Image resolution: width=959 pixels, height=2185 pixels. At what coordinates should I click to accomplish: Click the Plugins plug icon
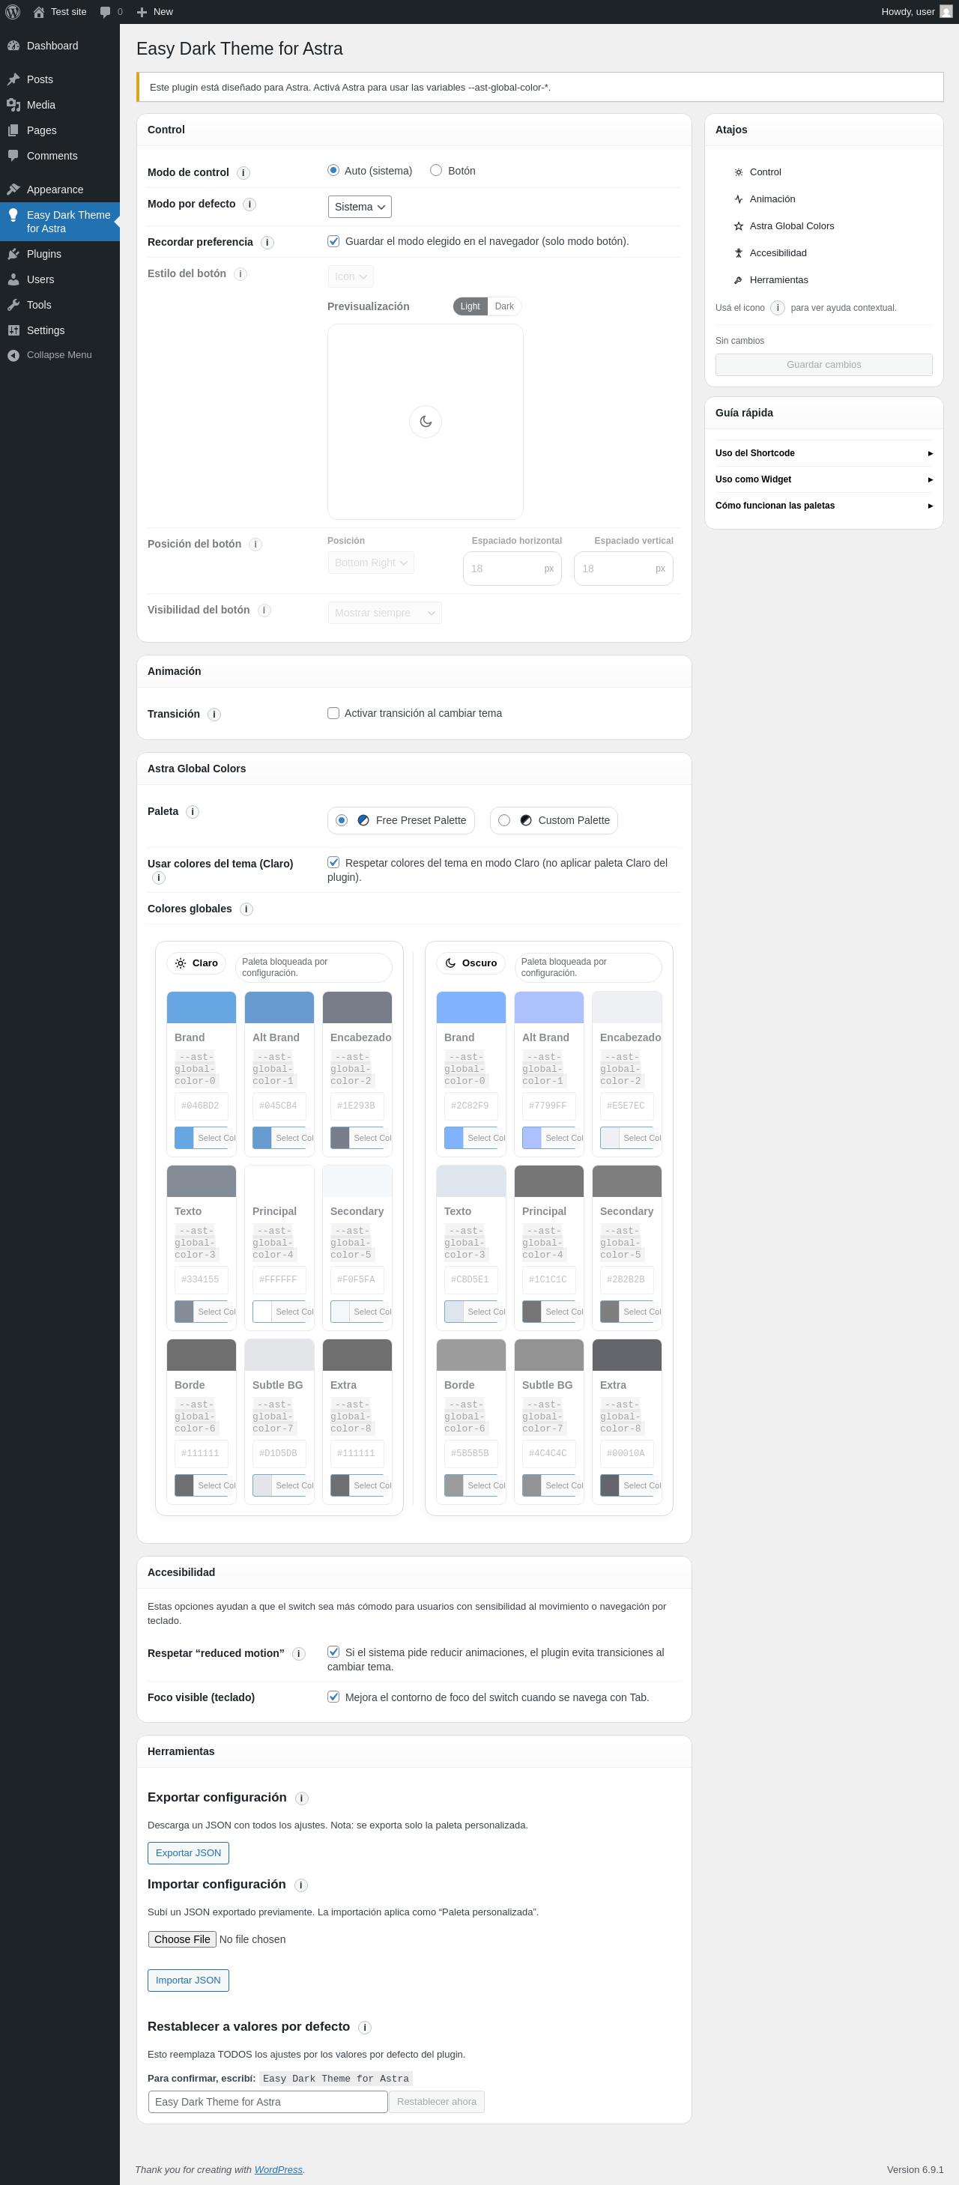tap(13, 255)
